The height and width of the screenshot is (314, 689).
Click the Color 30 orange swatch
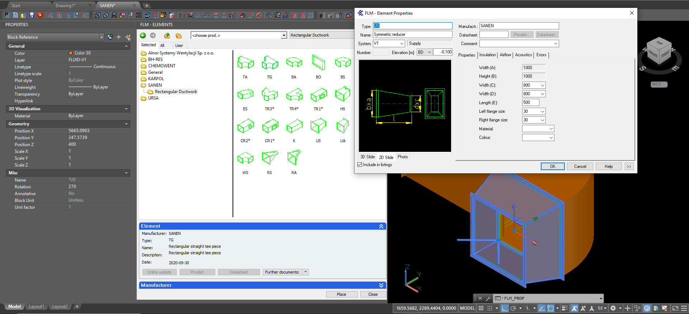(x=71, y=53)
